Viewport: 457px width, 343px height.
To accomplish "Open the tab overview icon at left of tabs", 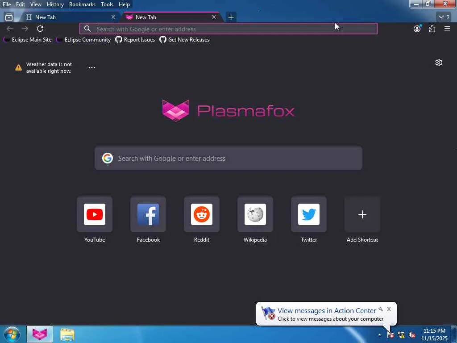I will [x=9, y=17].
